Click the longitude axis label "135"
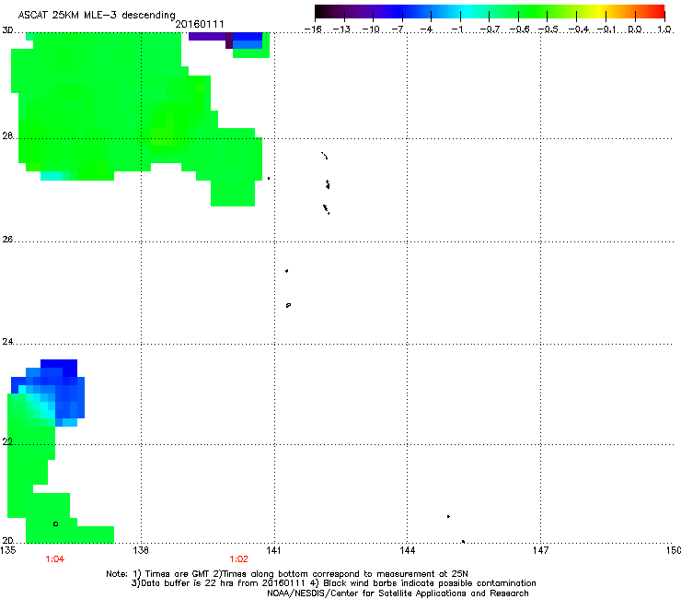This screenshot has width=681, height=599. point(8,550)
